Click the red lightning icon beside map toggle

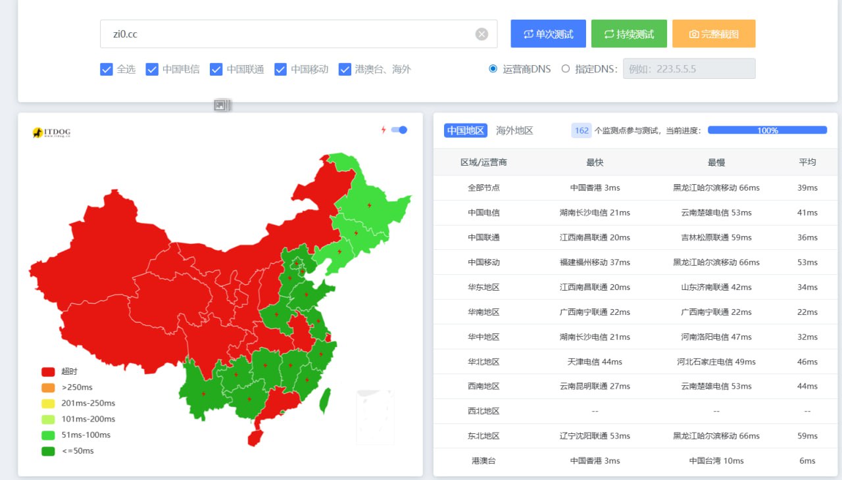click(384, 130)
